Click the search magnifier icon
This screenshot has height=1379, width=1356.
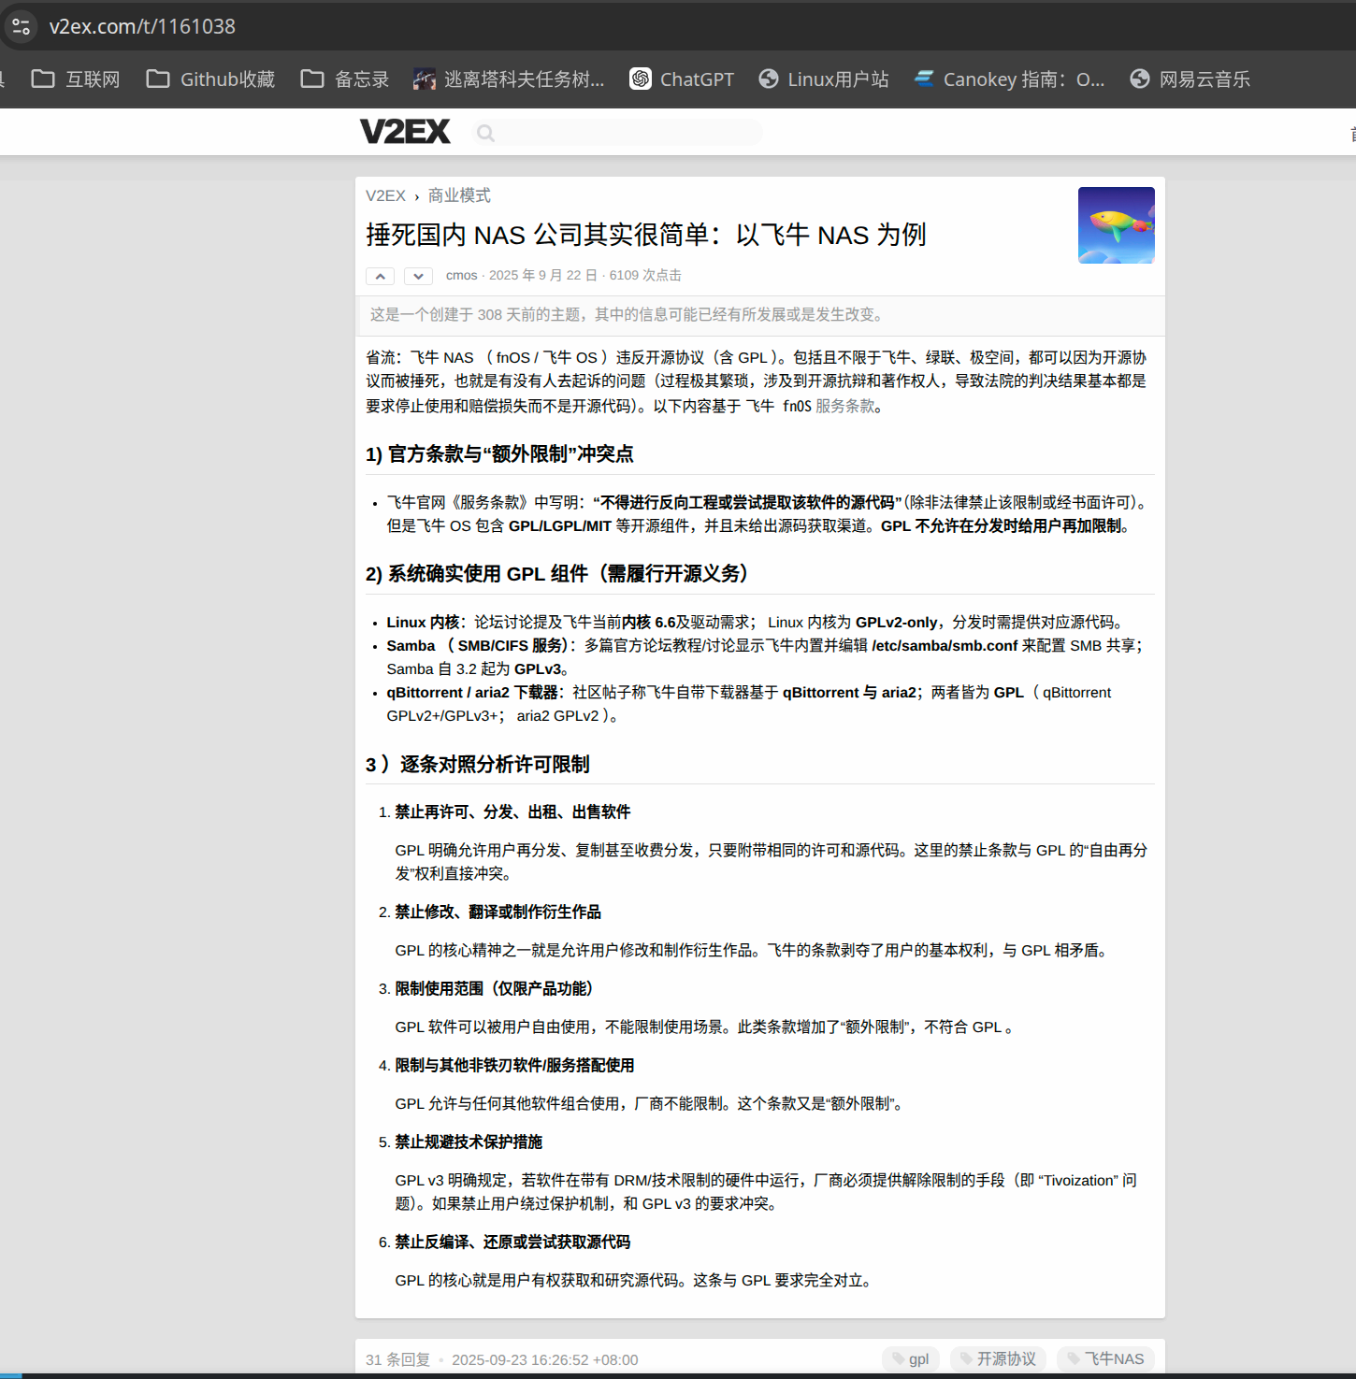(x=485, y=133)
